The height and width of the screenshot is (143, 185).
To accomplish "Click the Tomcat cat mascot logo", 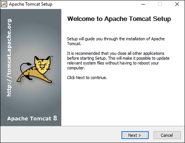I will pos(35,69).
